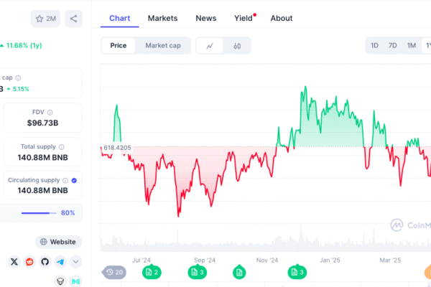The height and width of the screenshot is (287, 431).
Task: Click the Total supply info icon
Action: coord(62,147)
